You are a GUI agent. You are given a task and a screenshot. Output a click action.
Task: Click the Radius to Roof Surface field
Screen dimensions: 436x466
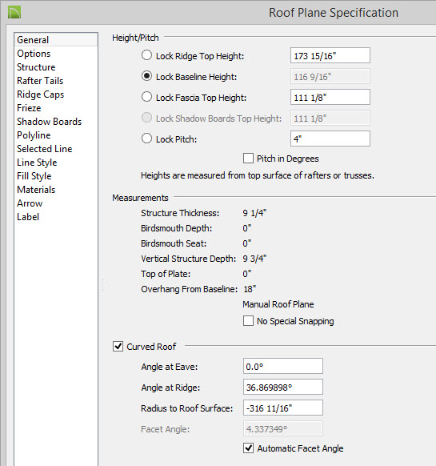(x=283, y=408)
